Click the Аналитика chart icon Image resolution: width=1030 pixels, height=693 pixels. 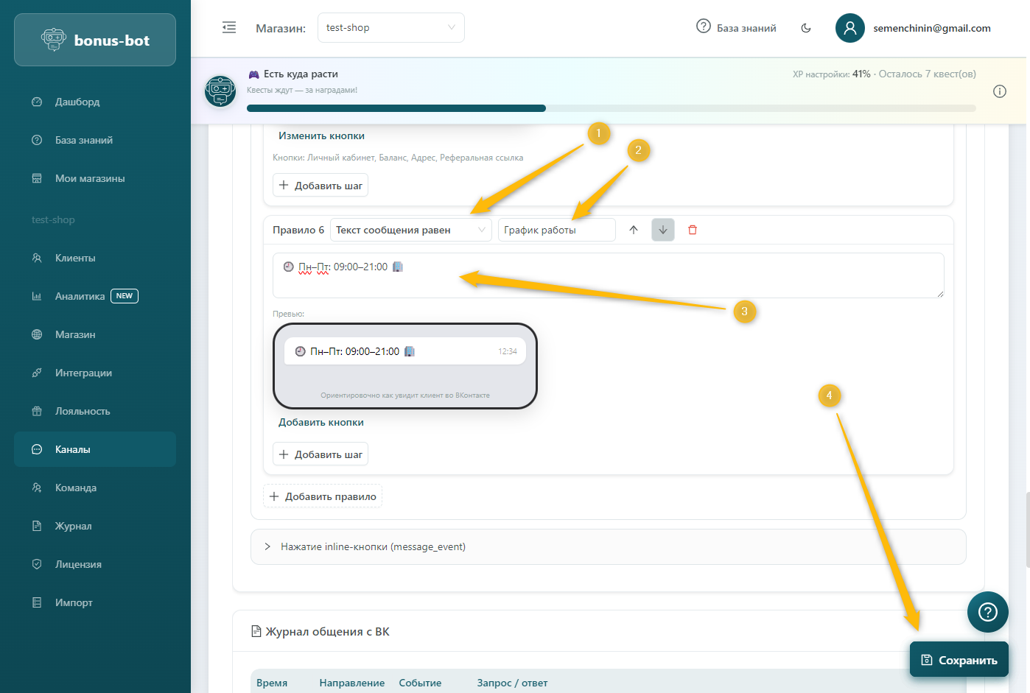(x=37, y=296)
